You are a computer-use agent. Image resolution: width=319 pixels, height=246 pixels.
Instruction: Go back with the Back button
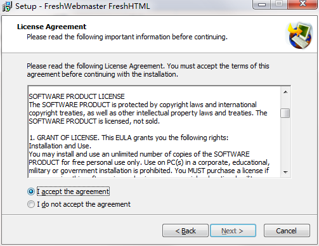(x=185, y=231)
